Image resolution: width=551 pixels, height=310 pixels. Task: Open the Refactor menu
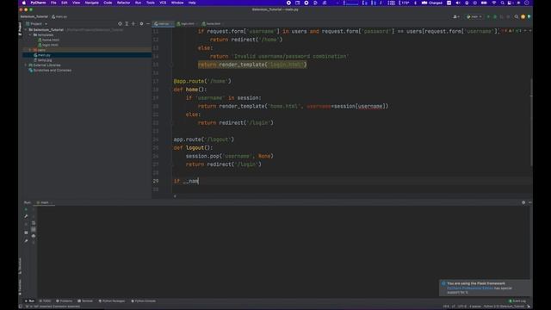[x=123, y=3]
